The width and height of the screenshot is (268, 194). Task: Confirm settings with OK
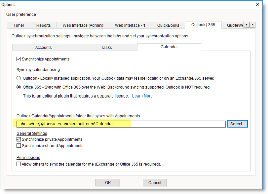(x=108, y=182)
